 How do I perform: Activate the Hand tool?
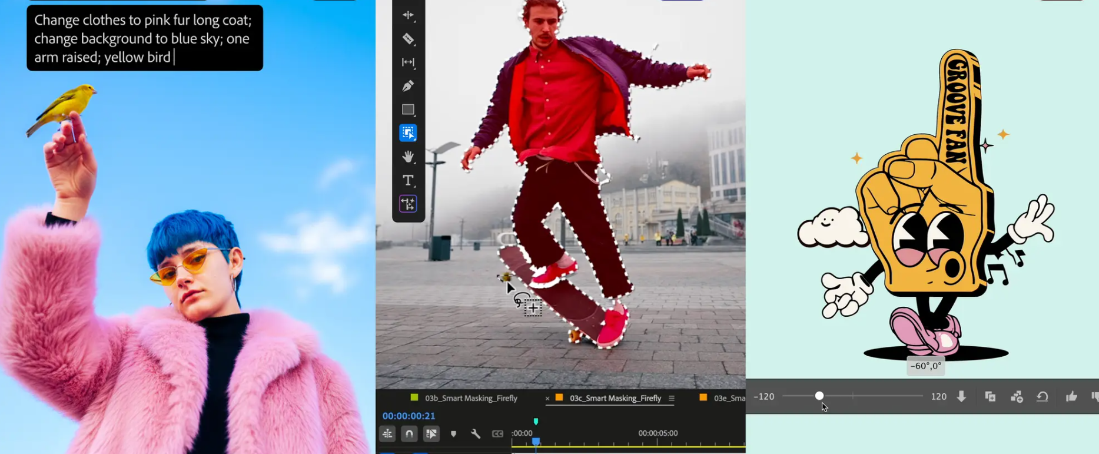point(408,157)
